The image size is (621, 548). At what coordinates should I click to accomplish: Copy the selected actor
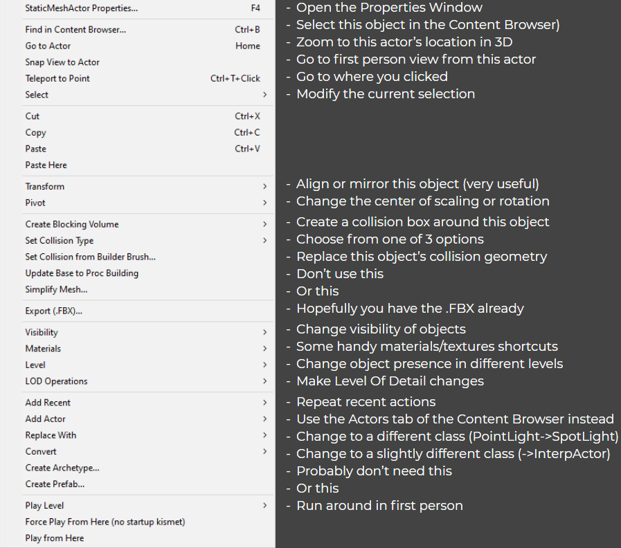pyautogui.click(x=35, y=132)
